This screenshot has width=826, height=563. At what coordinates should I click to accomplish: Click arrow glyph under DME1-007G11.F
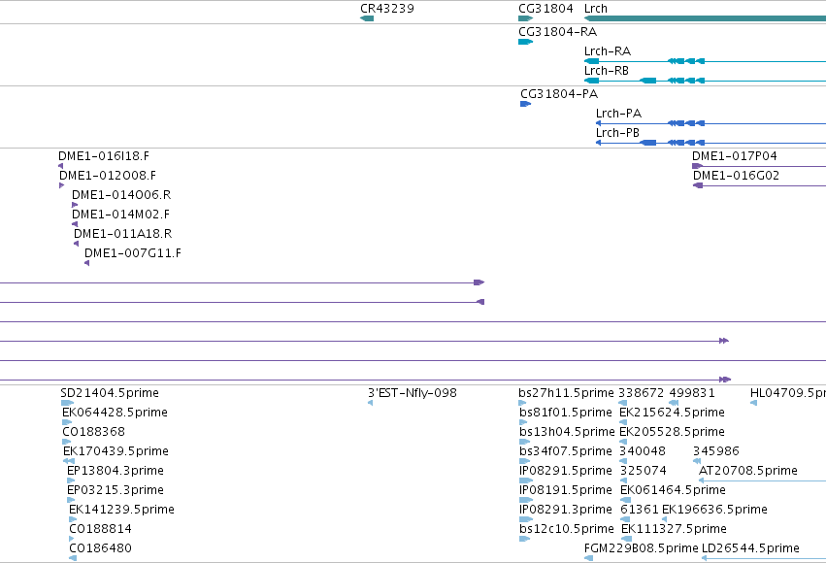pyautogui.click(x=87, y=263)
